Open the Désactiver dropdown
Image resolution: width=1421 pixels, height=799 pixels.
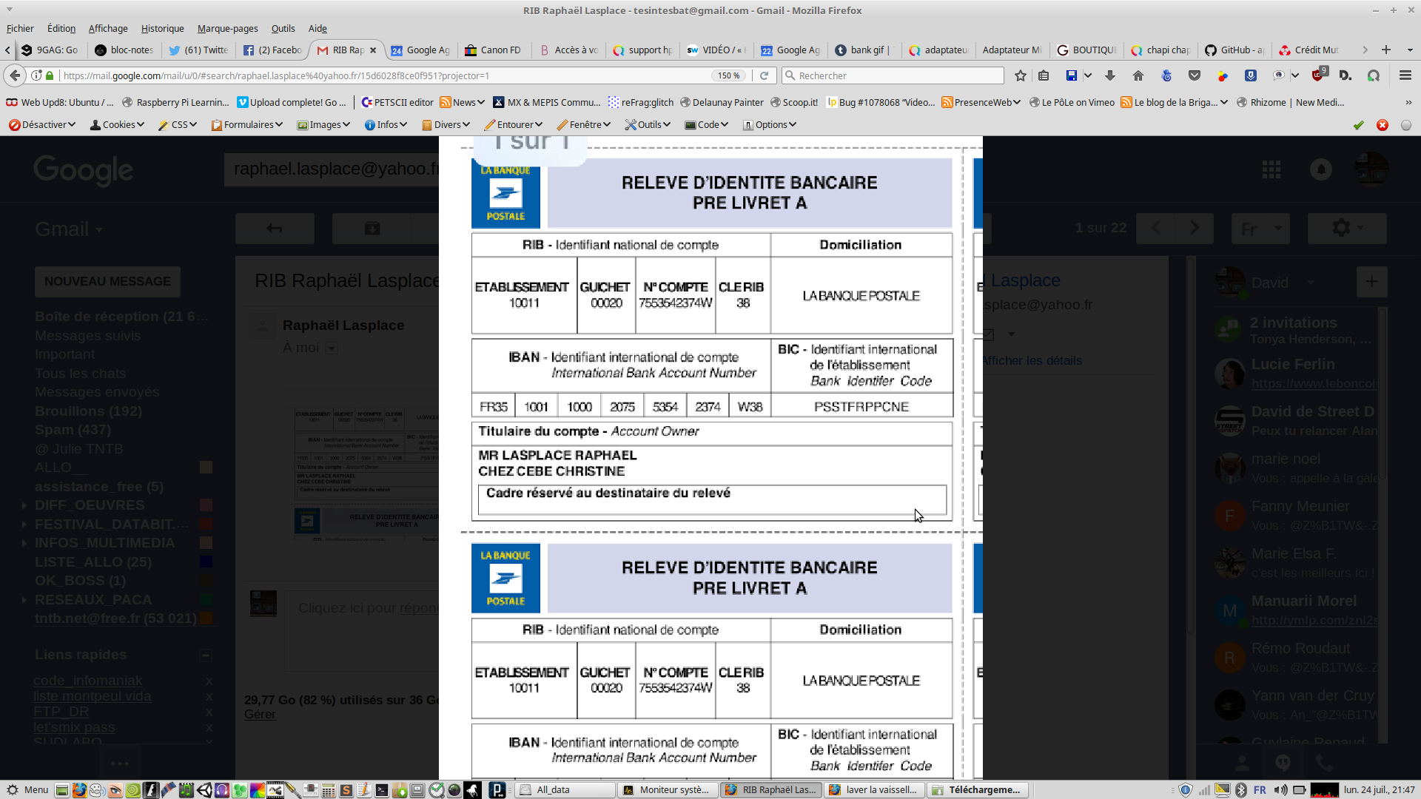43,125
